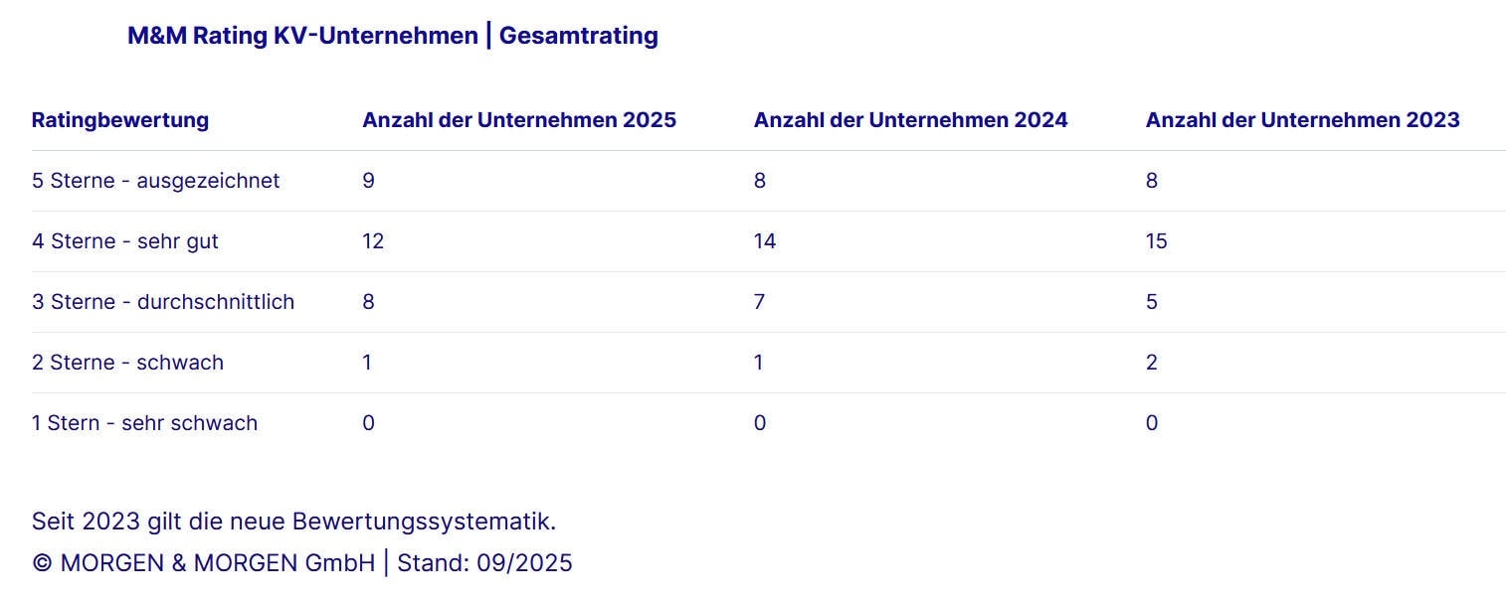Click the 2025 value 12 for 4 Sterne
The width and height of the screenshot is (1506, 599).
[x=373, y=241]
